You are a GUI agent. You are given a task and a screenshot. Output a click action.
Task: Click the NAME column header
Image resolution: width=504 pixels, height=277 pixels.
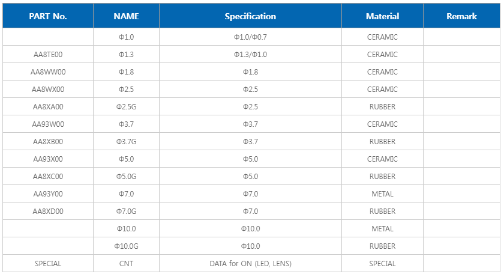[126, 16]
